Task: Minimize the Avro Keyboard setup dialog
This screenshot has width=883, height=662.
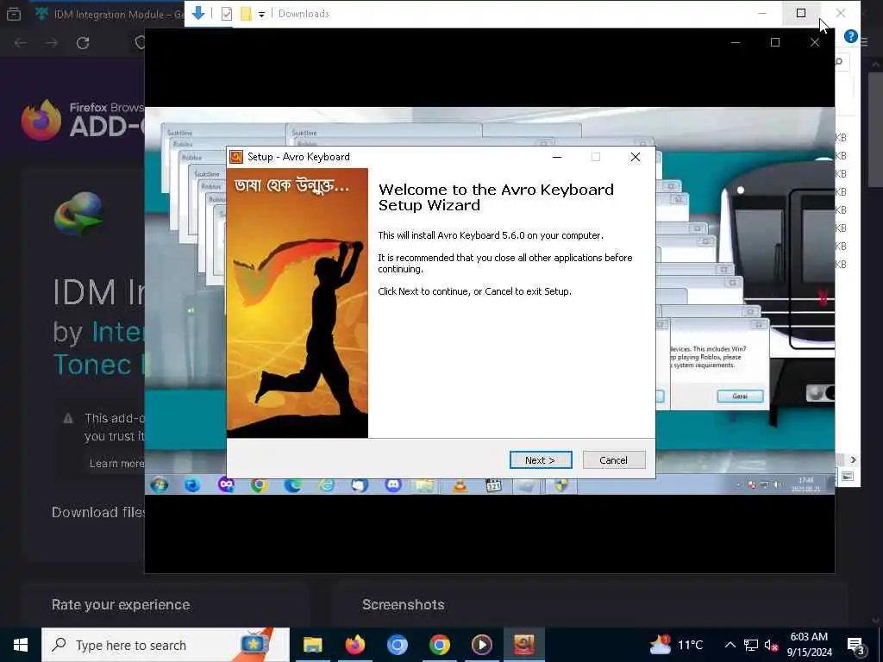Action: (x=557, y=157)
